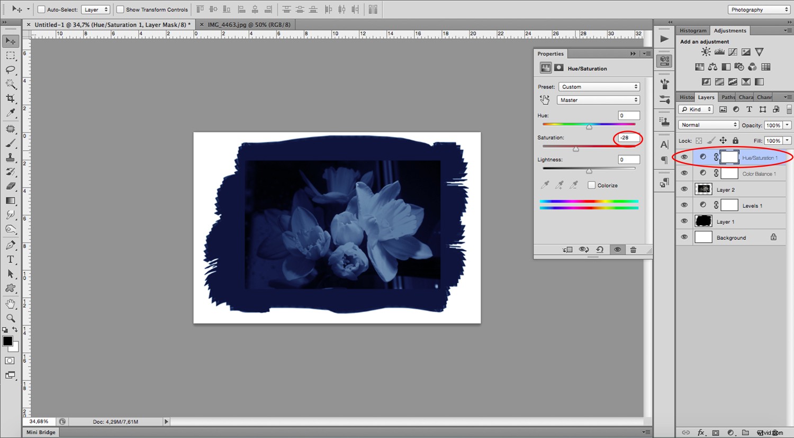Click the Mini Bridge button

tap(40, 432)
